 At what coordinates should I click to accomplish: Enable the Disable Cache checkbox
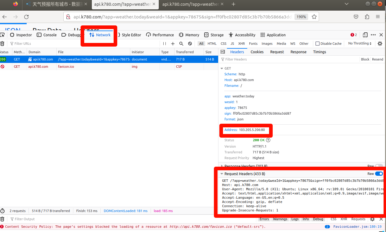318,44
